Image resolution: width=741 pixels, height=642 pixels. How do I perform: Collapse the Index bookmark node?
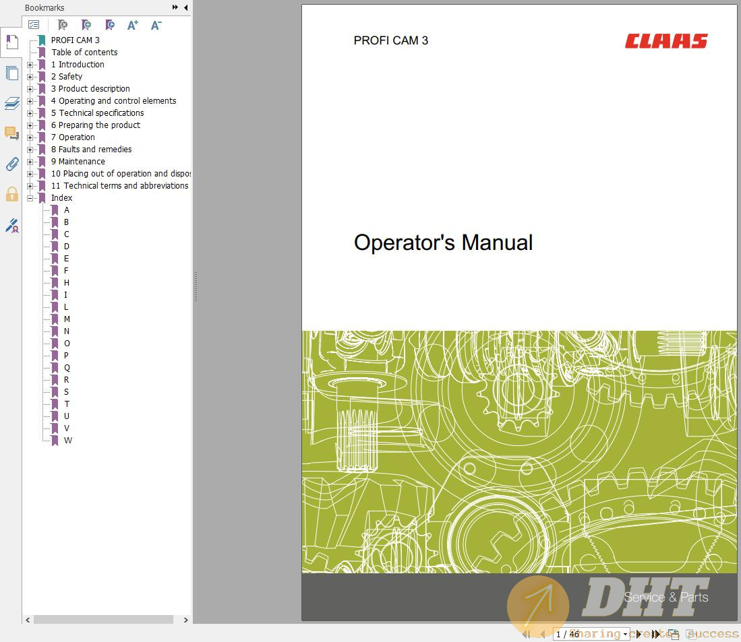[30, 198]
